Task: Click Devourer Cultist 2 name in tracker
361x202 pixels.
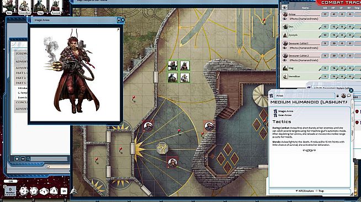Action: 299,56
